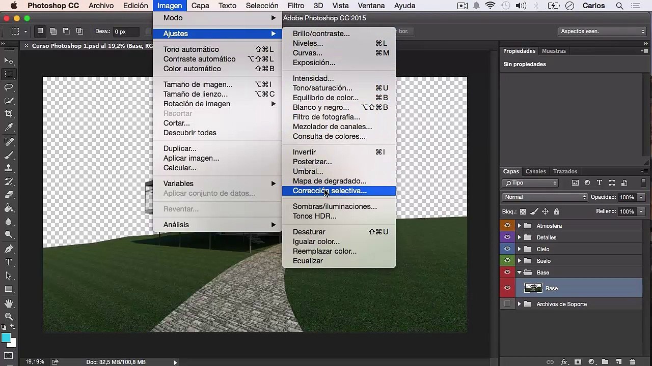Expand the Cielo group
Image resolution: width=652 pixels, height=366 pixels.
click(520, 249)
